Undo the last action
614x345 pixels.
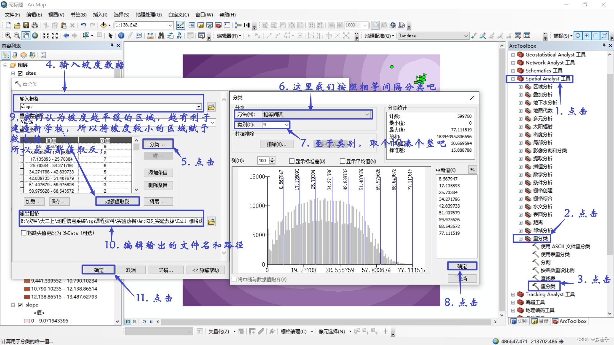[x=83, y=25]
